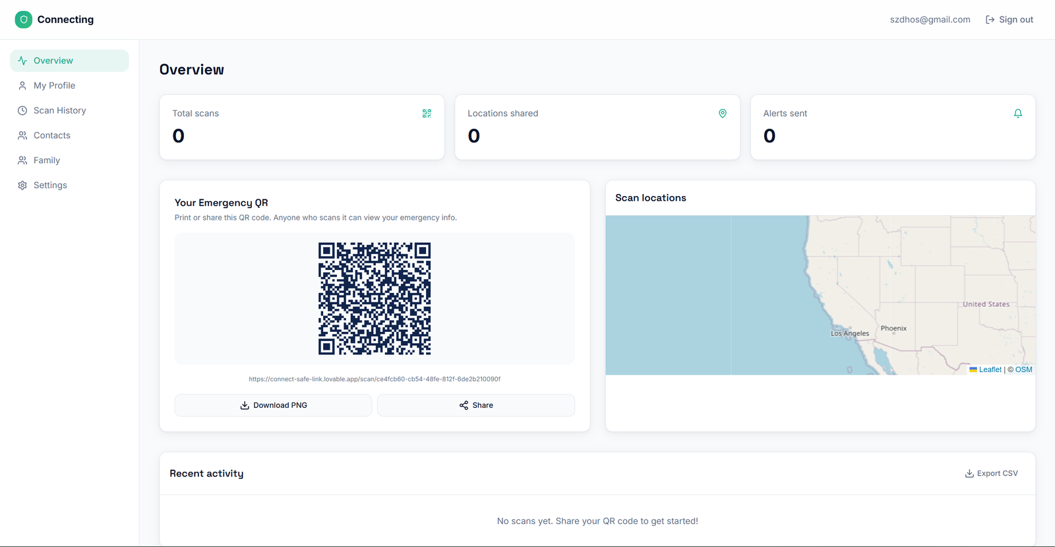Click the person icon beside My Profile
The height and width of the screenshot is (547, 1055).
[22, 86]
